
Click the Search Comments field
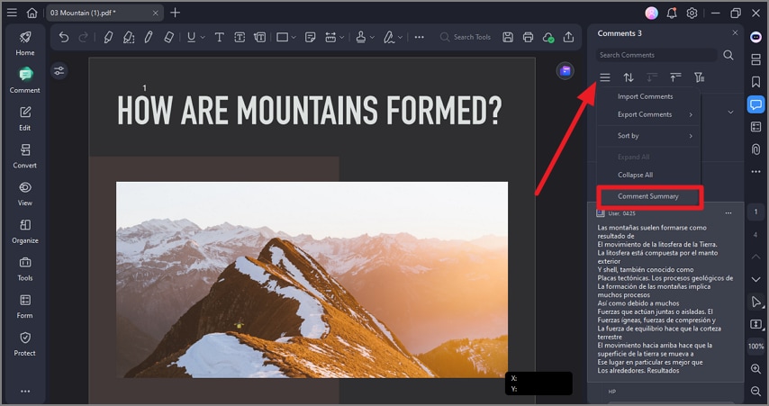656,55
